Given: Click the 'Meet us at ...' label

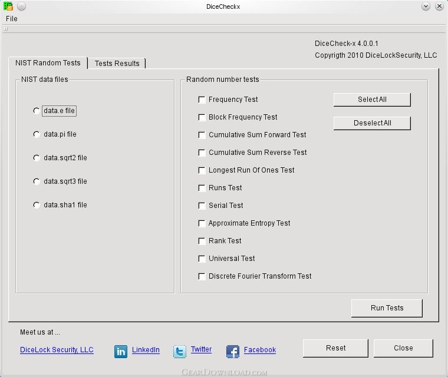Looking at the screenshot, I should (x=40, y=332).
